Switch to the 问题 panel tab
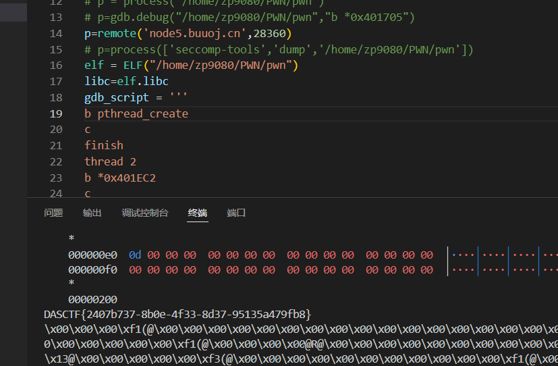 [53, 213]
